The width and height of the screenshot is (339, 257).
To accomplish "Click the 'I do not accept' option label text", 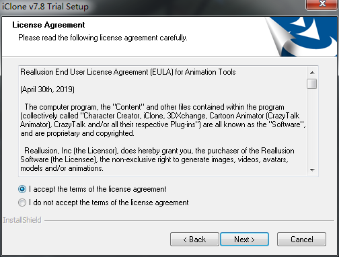I will click(x=109, y=203).
